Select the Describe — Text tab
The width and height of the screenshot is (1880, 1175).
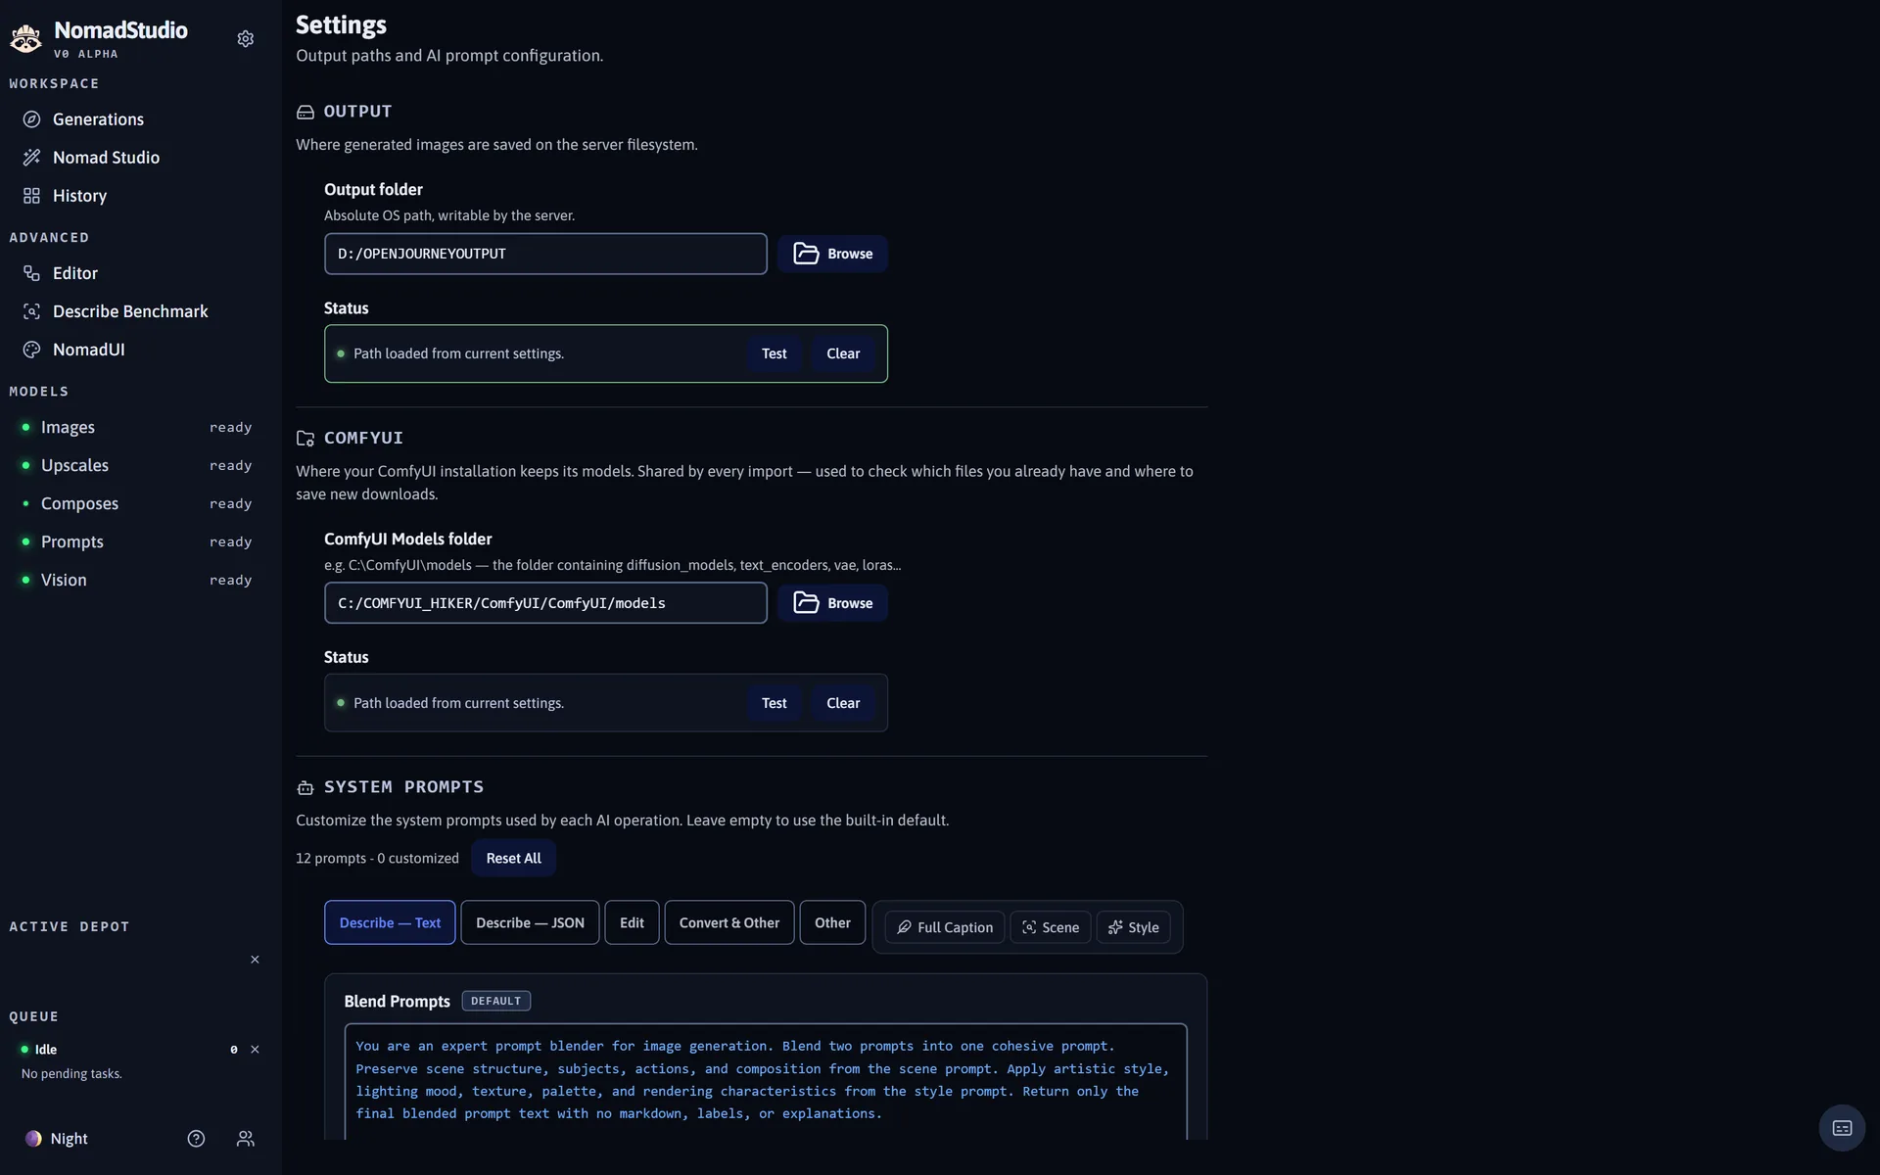coord(390,923)
